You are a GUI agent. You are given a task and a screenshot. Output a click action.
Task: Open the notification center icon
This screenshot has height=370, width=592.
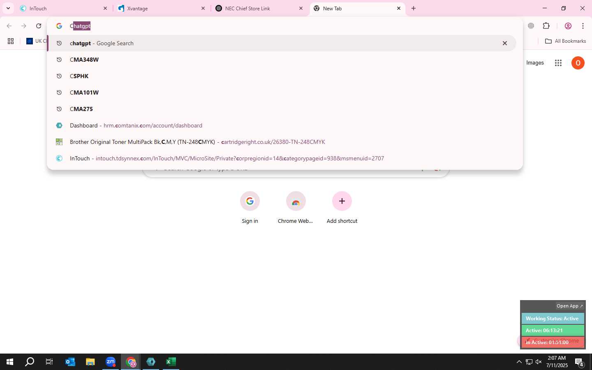point(580,362)
